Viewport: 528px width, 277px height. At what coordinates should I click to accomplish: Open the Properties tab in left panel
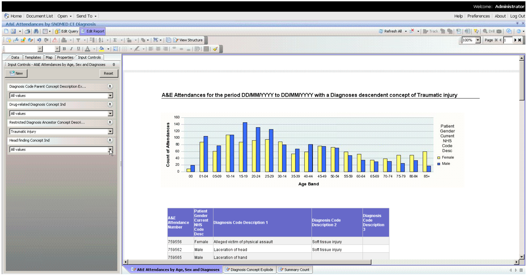[65, 57]
